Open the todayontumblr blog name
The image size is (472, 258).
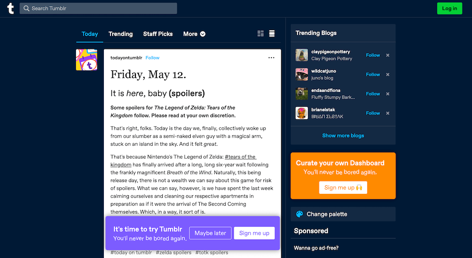[126, 58]
